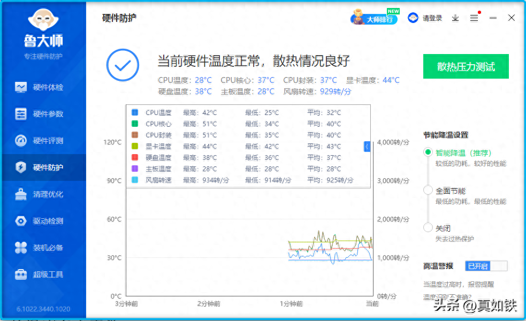Click the download icon in the title bar
The width and height of the screenshot is (526, 321).
455,18
